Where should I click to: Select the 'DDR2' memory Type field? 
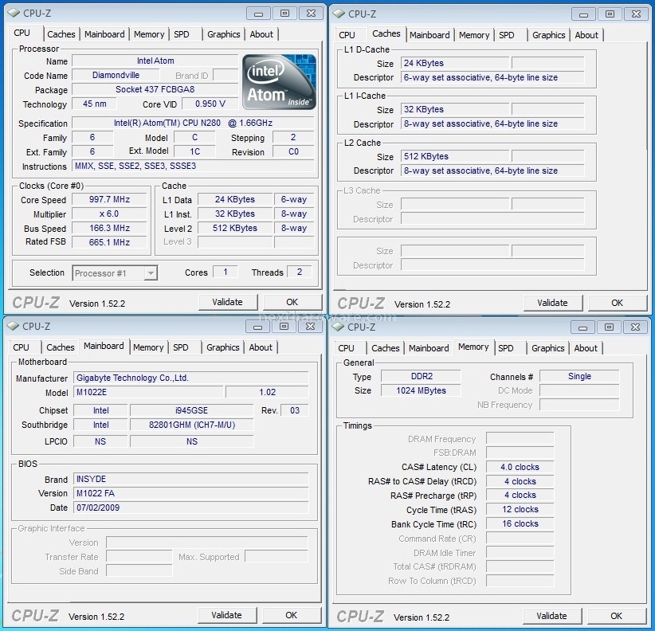pos(421,376)
